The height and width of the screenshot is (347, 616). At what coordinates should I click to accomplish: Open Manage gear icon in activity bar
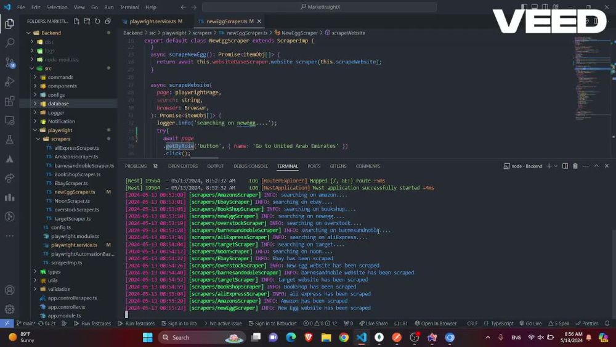[x=9, y=309]
